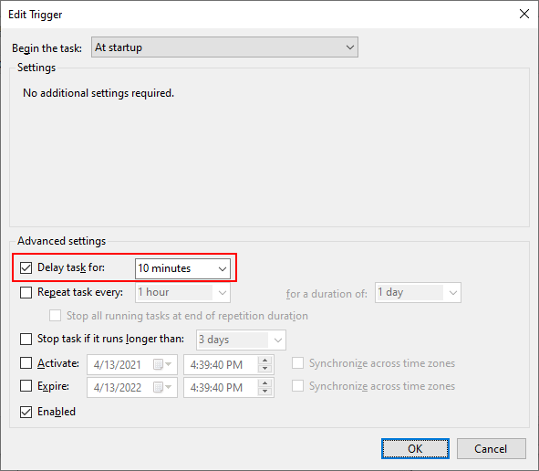
Task: Enable the Repeat task every checkbox
Action: [x=26, y=292]
